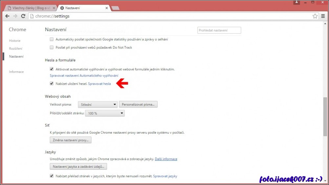The image size is (329, 185).
Task: Disable automatic form filling checkbox
Action: tap(51, 69)
